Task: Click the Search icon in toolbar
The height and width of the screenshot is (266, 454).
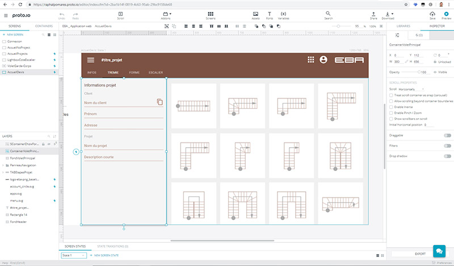Action: [328, 14]
